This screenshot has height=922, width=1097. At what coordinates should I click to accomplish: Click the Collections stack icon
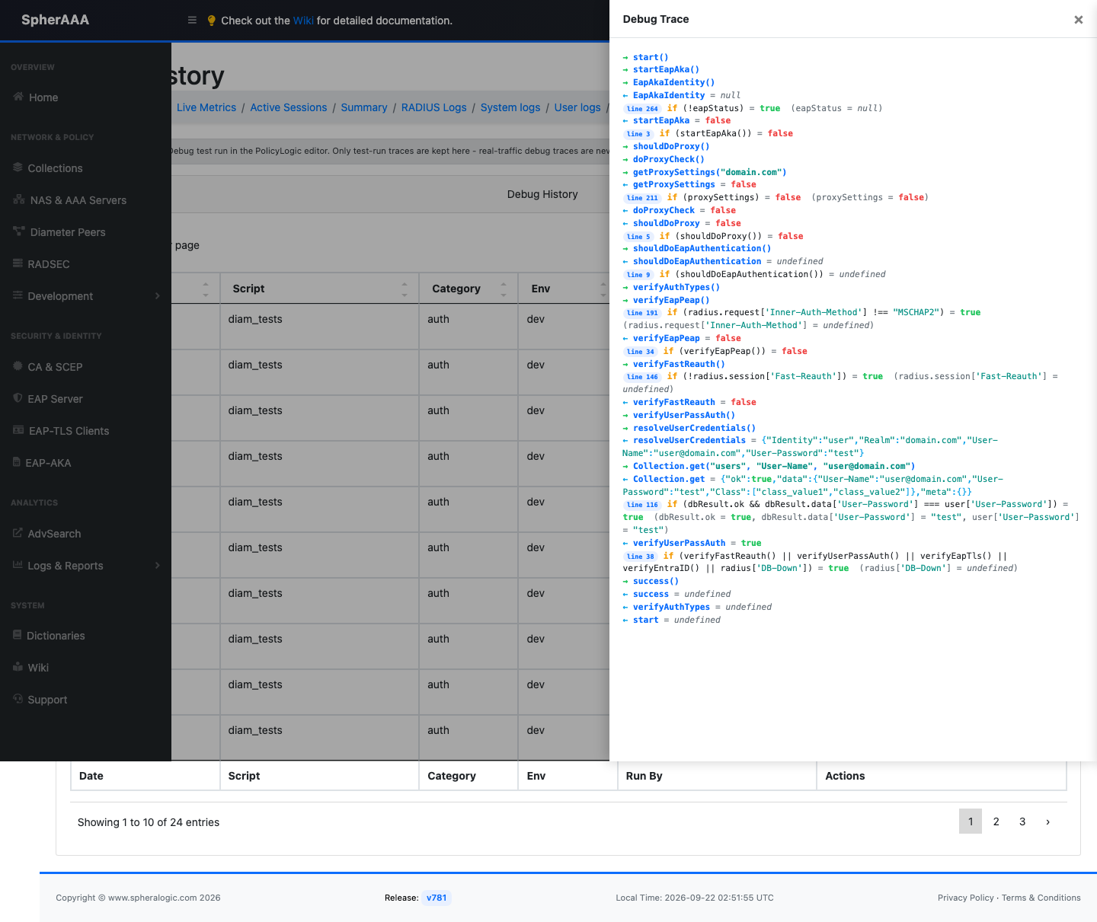click(x=18, y=167)
